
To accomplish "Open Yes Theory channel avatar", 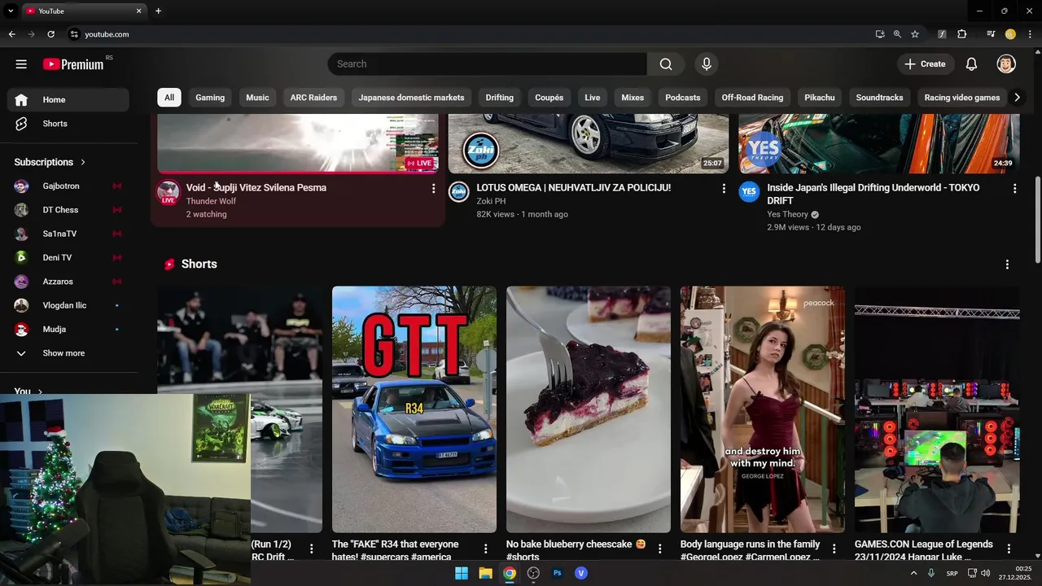I will (750, 191).
